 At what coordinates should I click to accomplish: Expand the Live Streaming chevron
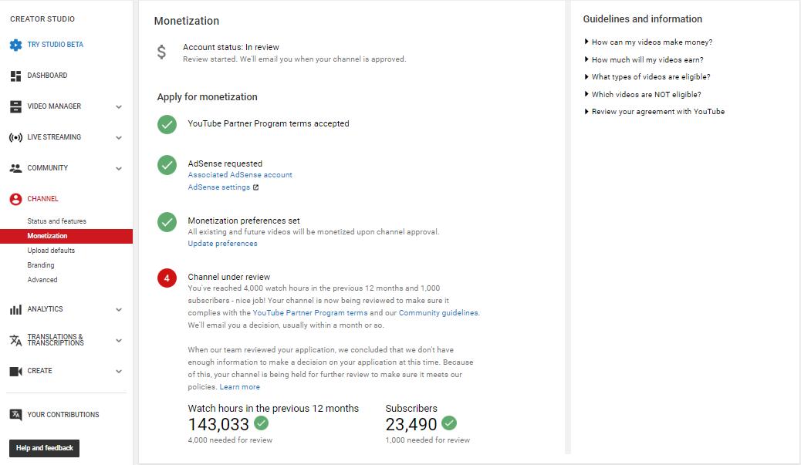click(x=119, y=138)
